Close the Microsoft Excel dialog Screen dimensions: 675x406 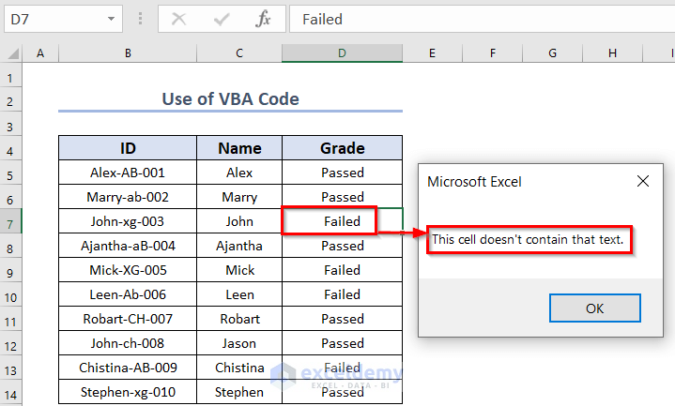coord(643,182)
